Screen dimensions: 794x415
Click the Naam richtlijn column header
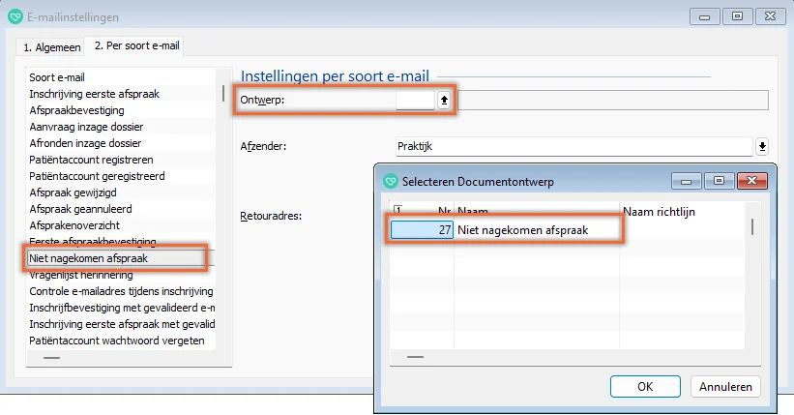tap(661, 211)
